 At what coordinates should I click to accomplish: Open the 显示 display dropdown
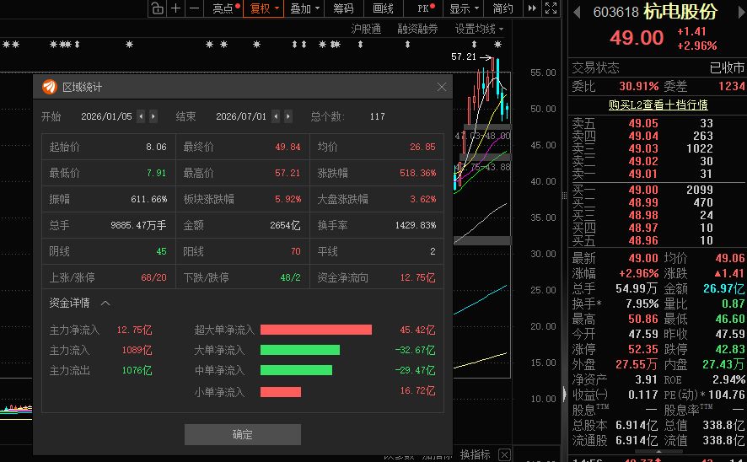click(464, 8)
